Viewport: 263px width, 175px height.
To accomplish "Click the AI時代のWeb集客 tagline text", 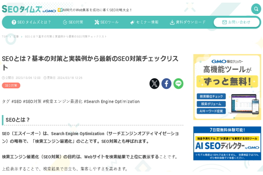I will 97,10.
